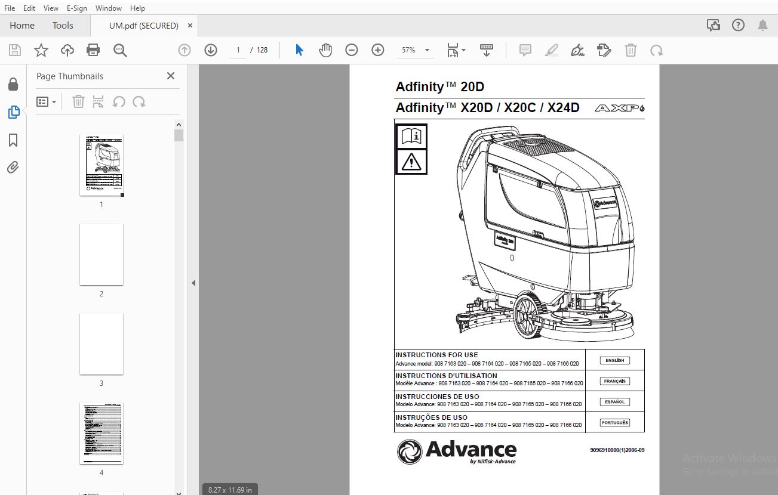Viewport: 778px width, 495px height.
Task: Add a sticky note comment
Action: coord(525,51)
